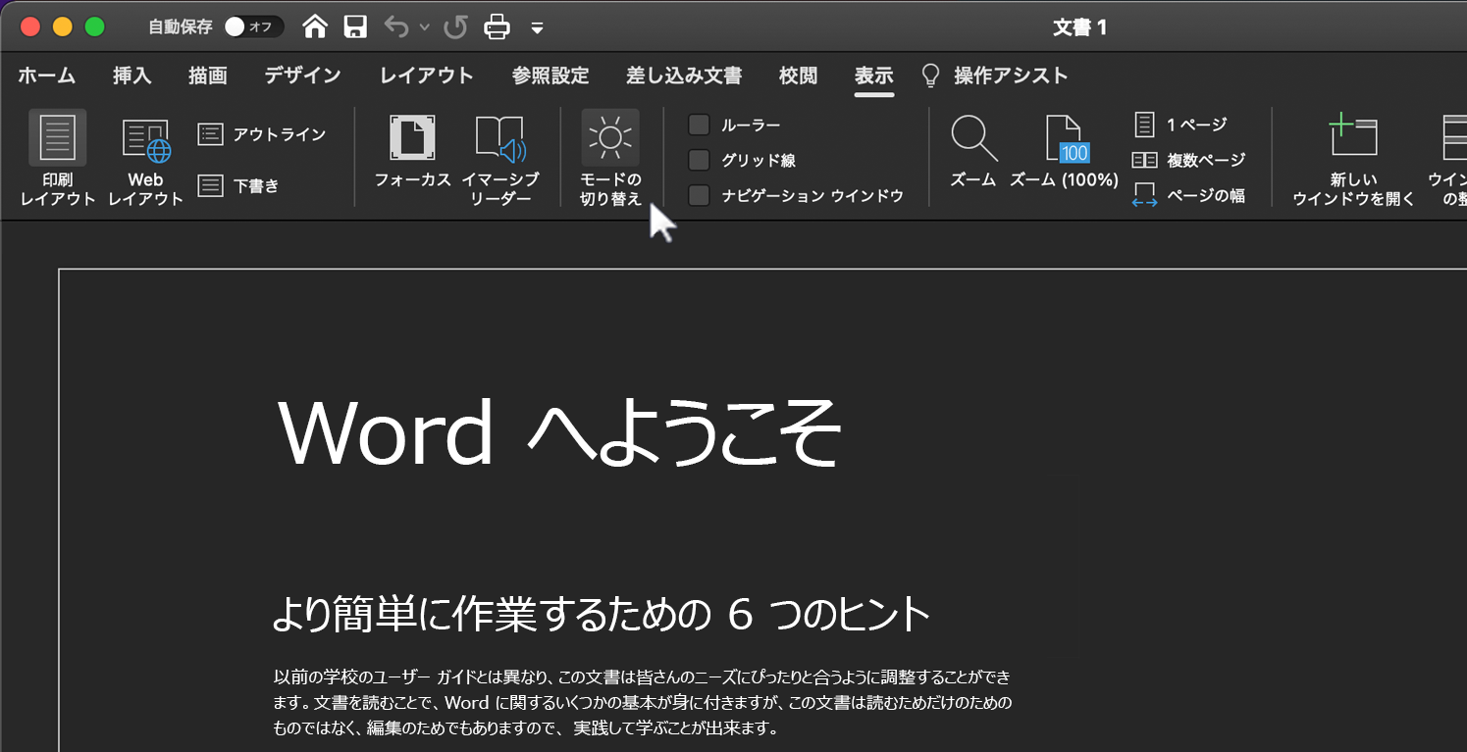
Task: Choose the 下書き draft view
Action: pyautogui.click(x=238, y=185)
